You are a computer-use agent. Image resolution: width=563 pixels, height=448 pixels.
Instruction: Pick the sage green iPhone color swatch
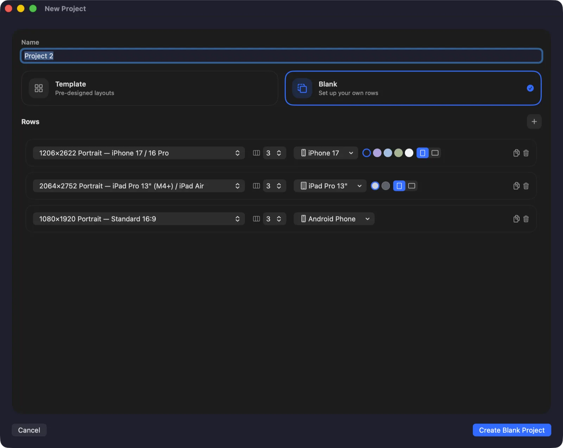point(398,153)
